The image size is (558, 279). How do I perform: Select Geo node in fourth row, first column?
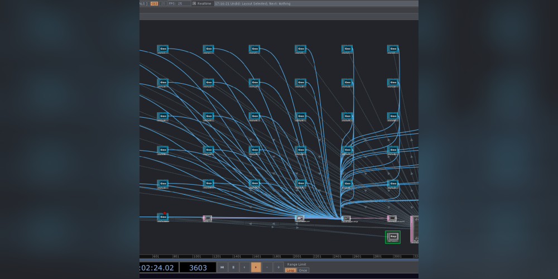pyautogui.click(x=163, y=150)
